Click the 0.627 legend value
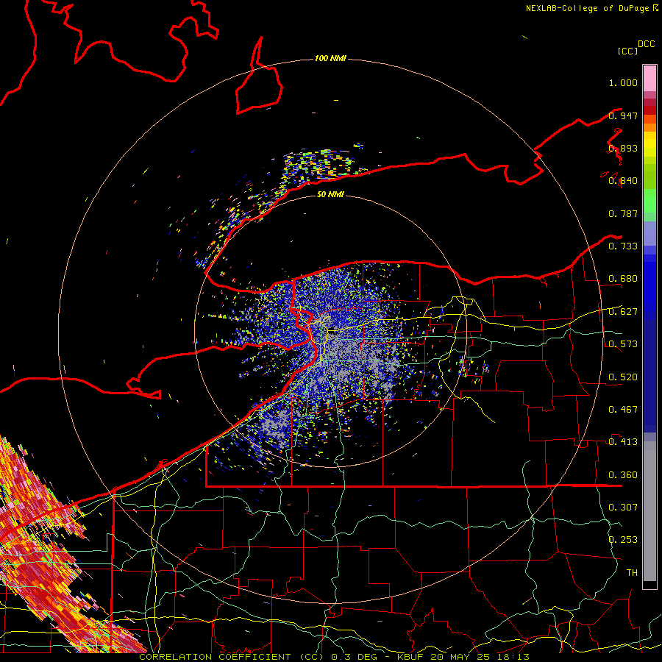Screen dimensions: 662x662 [x=623, y=312]
